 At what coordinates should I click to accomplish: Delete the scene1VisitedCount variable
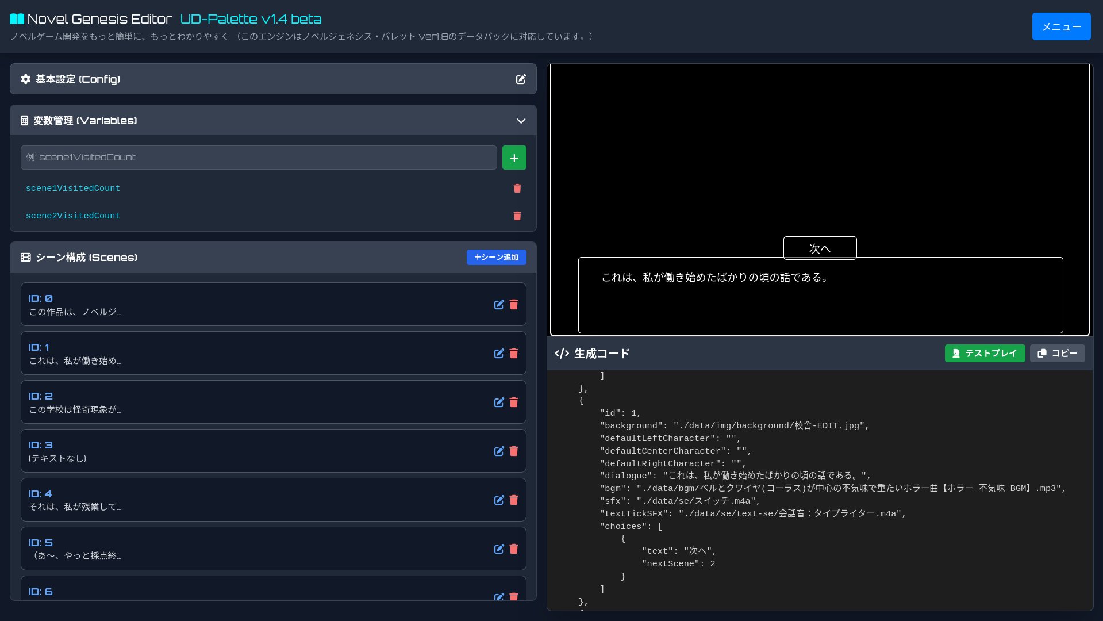tap(517, 189)
